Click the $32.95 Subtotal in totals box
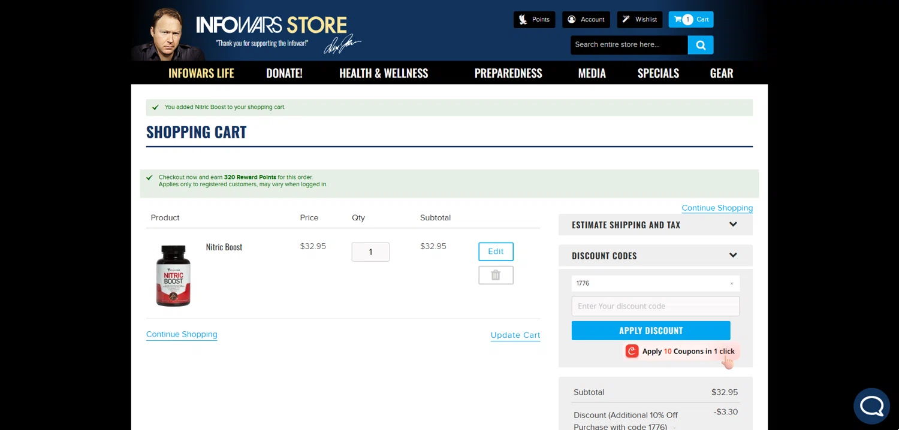 pos(725,392)
